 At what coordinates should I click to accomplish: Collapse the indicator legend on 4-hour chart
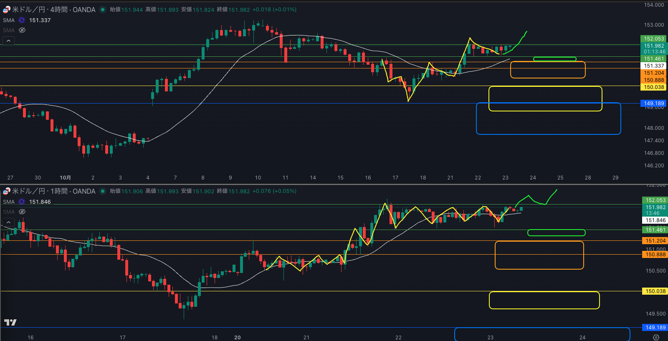(x=8, y=41)
